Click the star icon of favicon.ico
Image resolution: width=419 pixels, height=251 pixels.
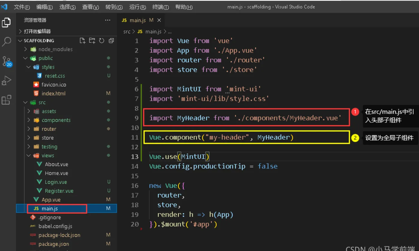pyautogui.click(x=36, y=85)
